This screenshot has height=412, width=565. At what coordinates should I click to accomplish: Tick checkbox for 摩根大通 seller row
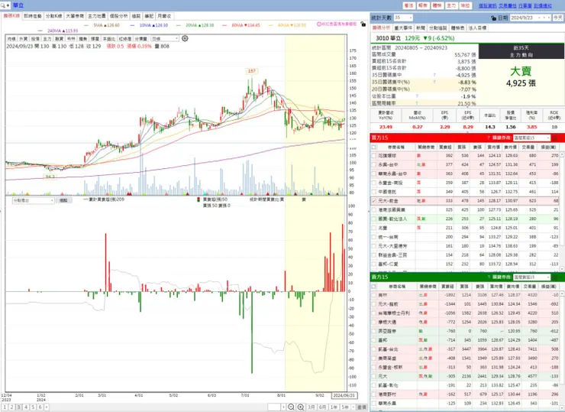pyautogui.click(x=373, y=322)
